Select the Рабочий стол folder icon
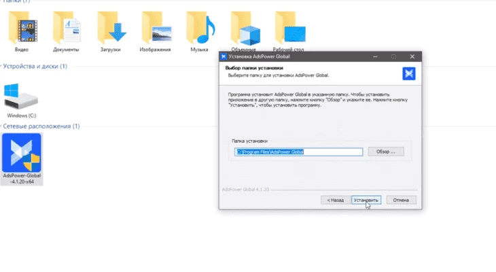Viewport: 496px width, 272px height. pyautogui.click(x=289, y=28)
